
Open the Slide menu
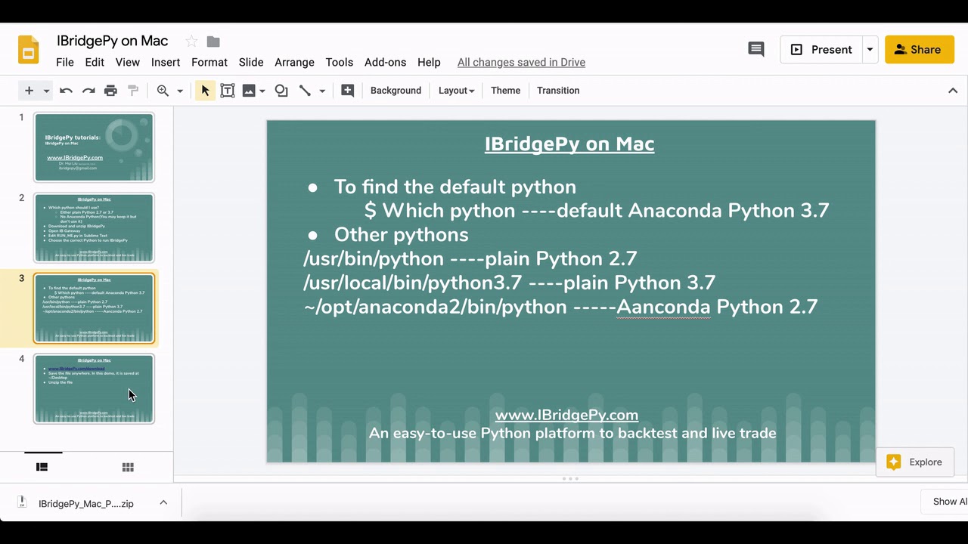coord(251,63)
